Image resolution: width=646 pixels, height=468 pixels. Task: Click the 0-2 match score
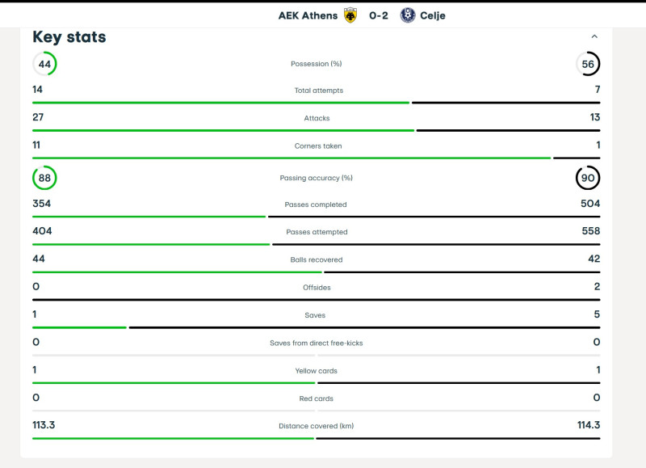pyautogui.click(x=379, y=15)
